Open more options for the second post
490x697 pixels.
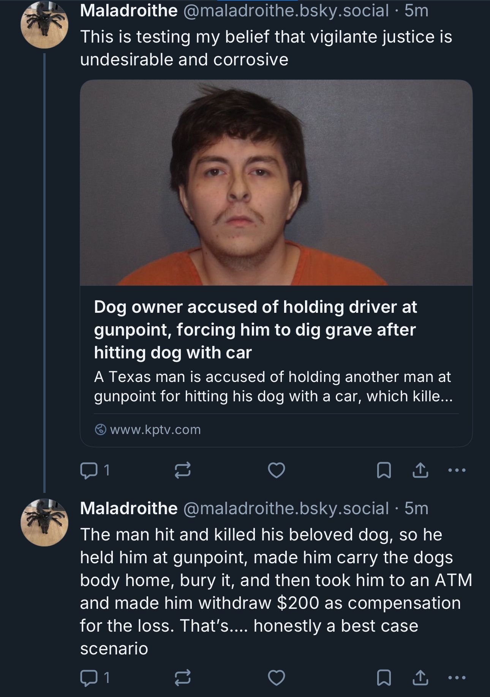pyautogui.click(x=457, y=677)
